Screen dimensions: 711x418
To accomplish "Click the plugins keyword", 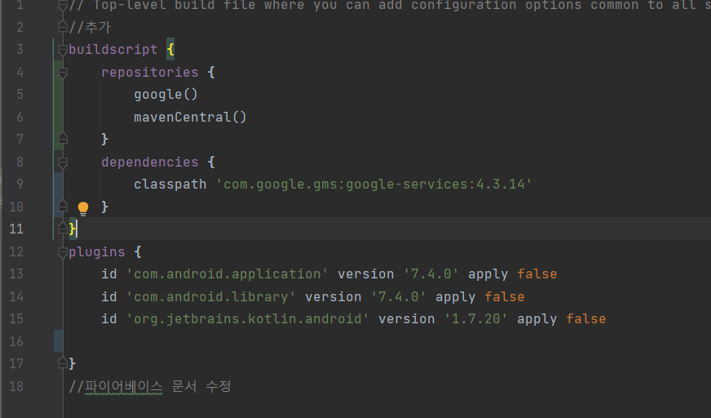I will [x=96, y=252].
